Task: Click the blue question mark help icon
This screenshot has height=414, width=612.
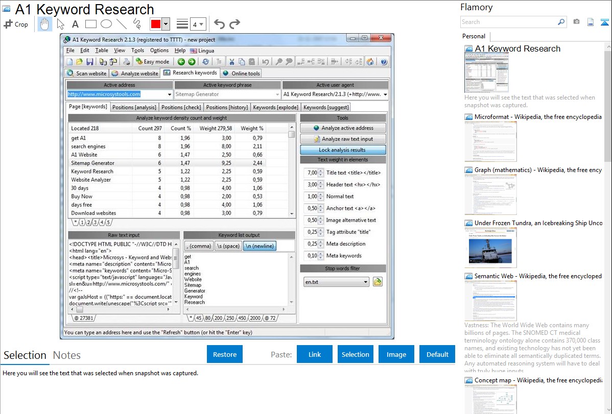Action: coord(384,62)
